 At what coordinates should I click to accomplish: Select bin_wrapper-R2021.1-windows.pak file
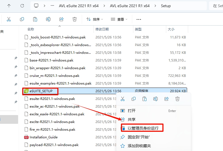click(57, 68)
